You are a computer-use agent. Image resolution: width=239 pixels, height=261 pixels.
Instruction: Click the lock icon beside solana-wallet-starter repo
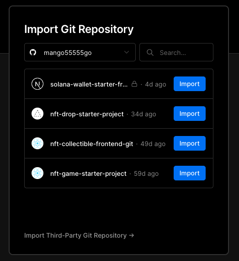(134, 84)
